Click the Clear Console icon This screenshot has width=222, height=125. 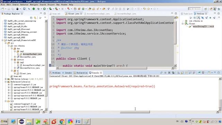[178, 73]
